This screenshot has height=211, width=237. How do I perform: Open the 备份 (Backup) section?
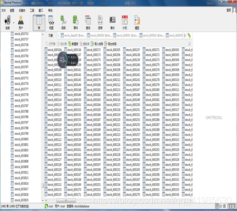pos(112,23)
